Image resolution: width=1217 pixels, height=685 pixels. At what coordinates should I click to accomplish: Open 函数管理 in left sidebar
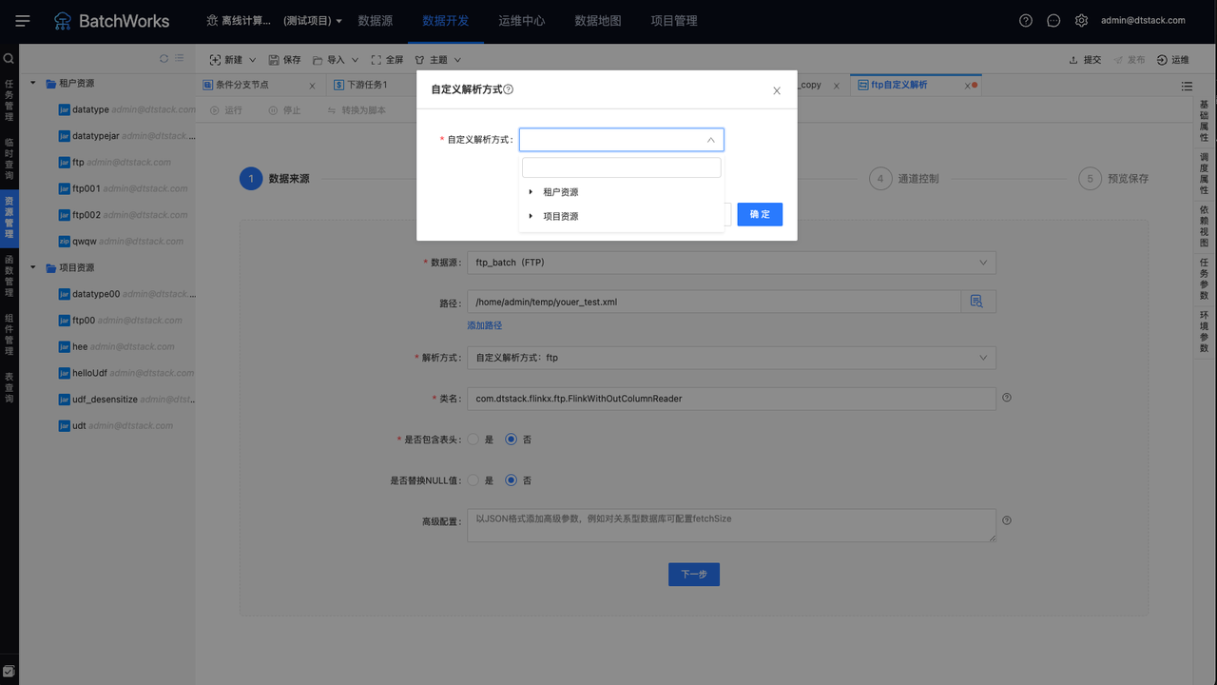pyautogui.click(x=9, y=275)
